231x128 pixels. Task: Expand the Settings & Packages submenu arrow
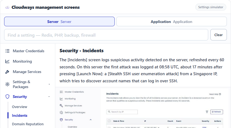[49, 84]
